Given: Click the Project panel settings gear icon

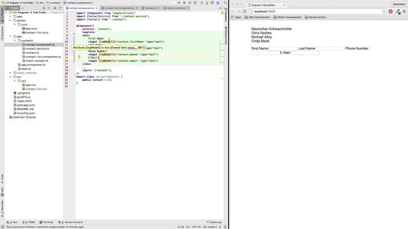Looking at the screenshot, I should point(55,8).
